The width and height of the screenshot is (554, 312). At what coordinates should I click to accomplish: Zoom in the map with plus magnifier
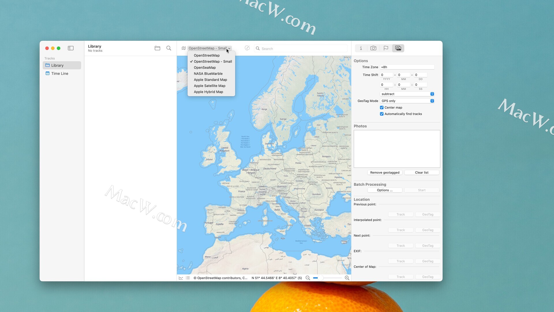coord(347,278)
